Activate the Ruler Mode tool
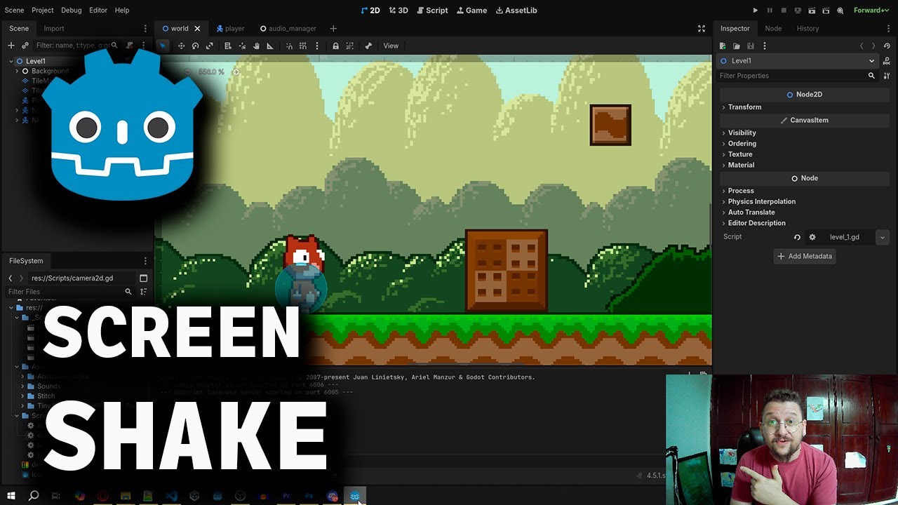This screenshot has width=898, height=505. click(x=270, y=46)
